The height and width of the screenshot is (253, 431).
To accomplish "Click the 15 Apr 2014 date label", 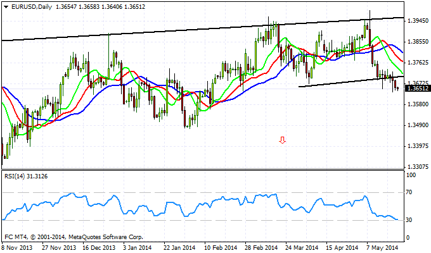I will 342,247.
